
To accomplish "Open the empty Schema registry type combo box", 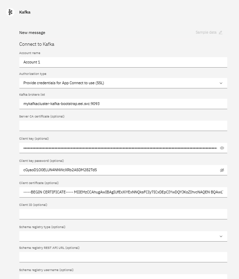I will click(x=123, y=236).
